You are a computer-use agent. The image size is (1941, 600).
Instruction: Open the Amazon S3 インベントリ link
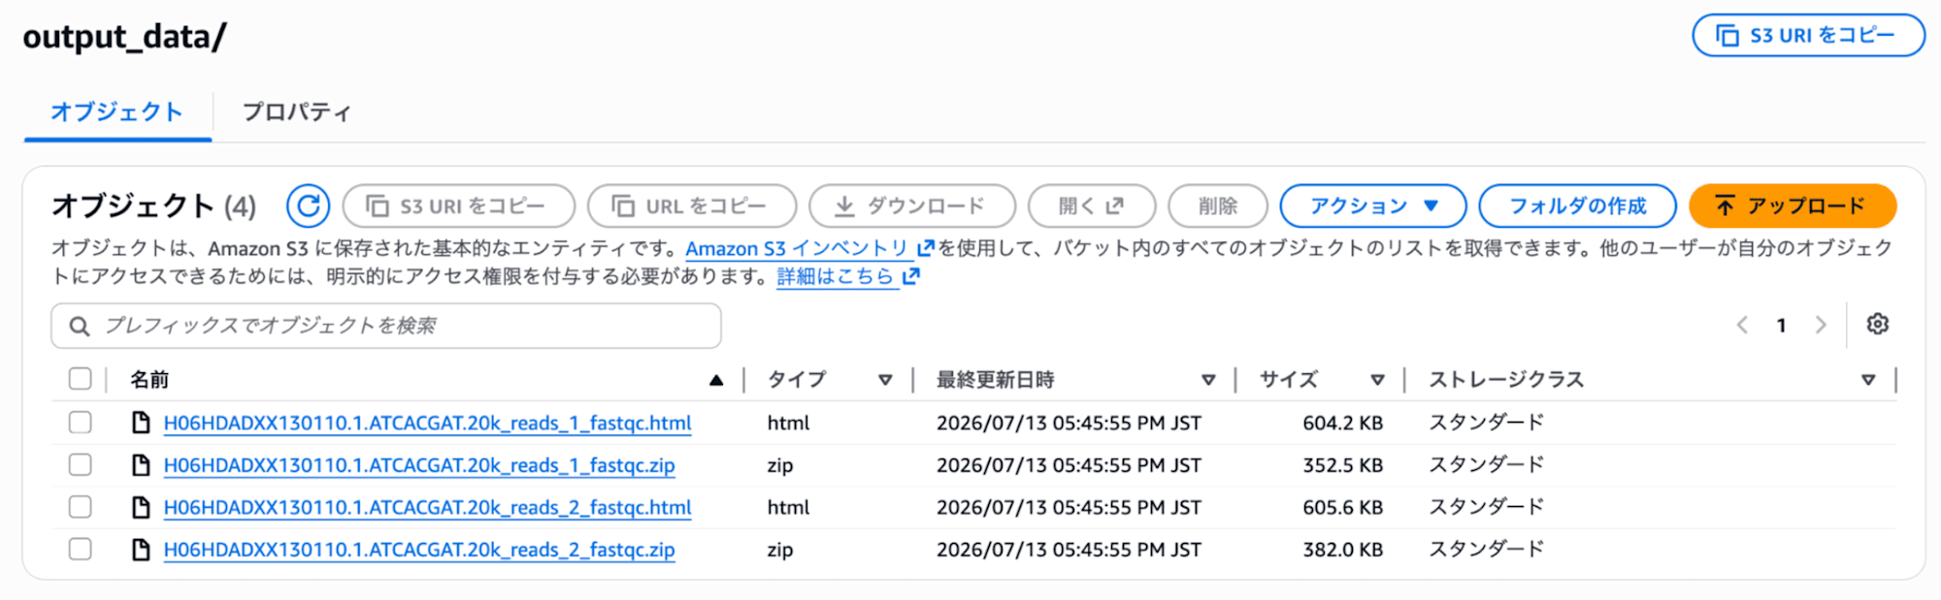797,248
